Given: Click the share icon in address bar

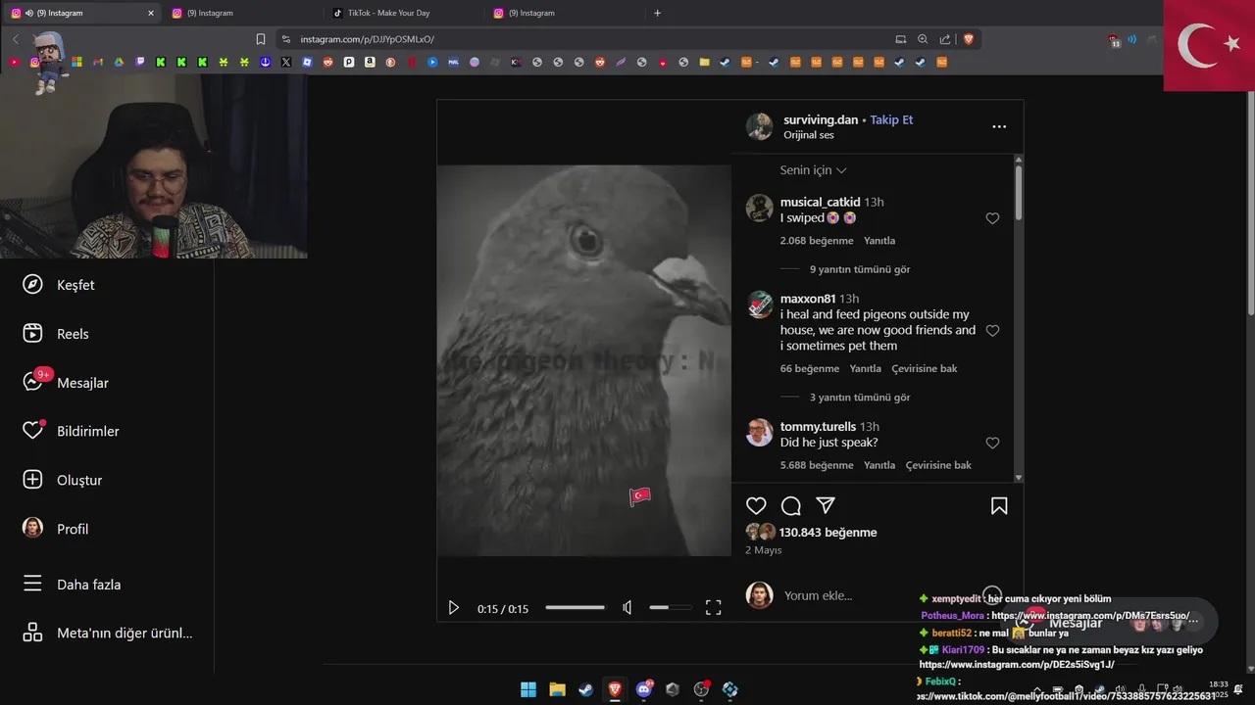Looking at the screenshot, I should point(945,39).
